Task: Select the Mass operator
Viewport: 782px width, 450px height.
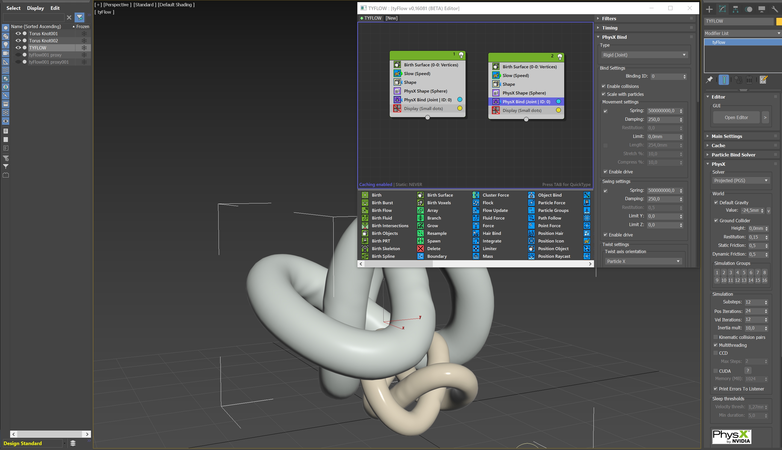Action: [488, 256]
